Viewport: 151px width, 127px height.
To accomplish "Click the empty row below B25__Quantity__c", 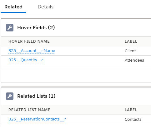I will click(76, 67).
